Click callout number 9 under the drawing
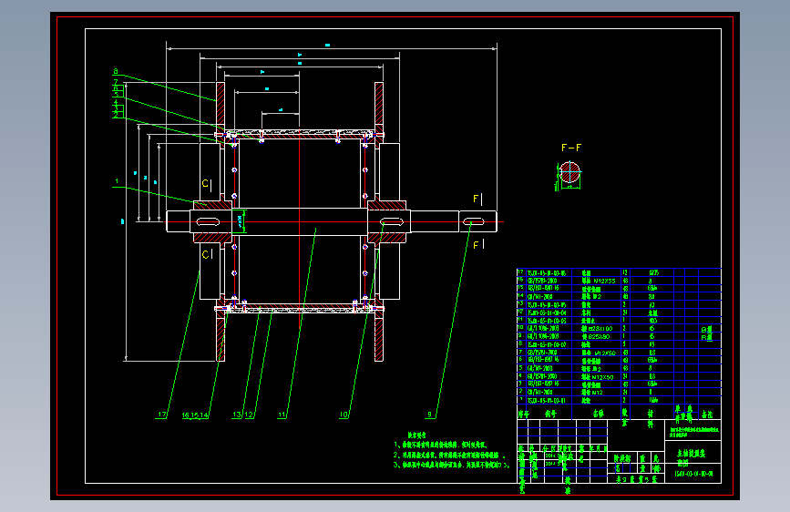The image size is (790, 512). click(x=430, y=415)
